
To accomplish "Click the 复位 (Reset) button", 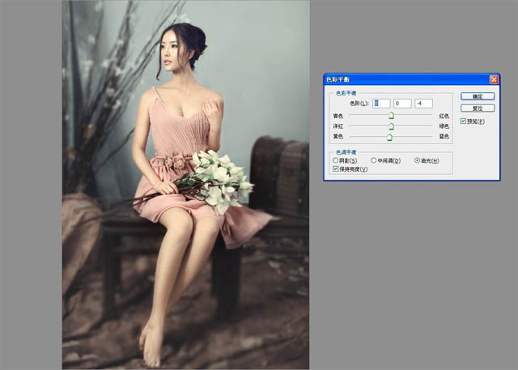I will [x=477, y=108].
